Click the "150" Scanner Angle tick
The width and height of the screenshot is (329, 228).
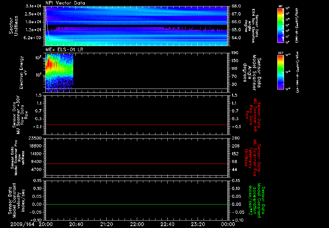tap(235, 61)
